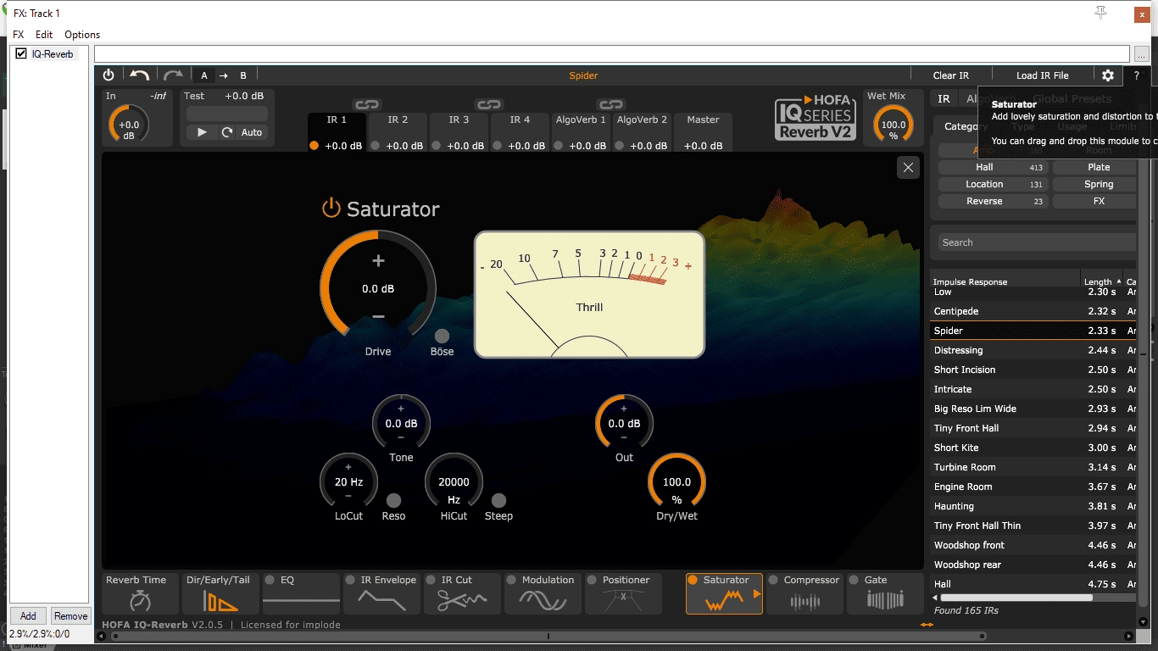Open the question mark help icon
The width and height of the screenshot is (1158, 651).
(1137, 75)
